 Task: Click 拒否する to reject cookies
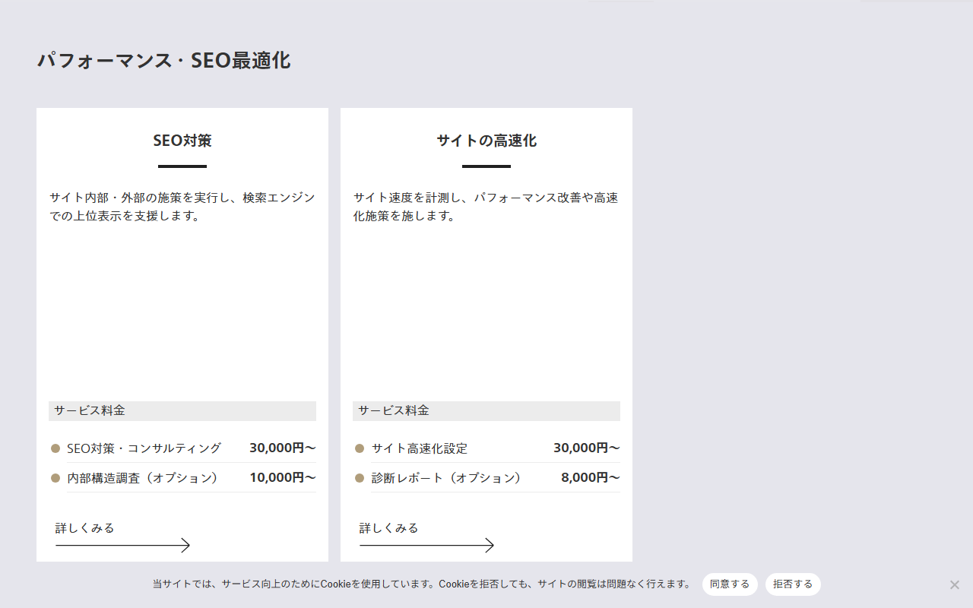point(793,584)
